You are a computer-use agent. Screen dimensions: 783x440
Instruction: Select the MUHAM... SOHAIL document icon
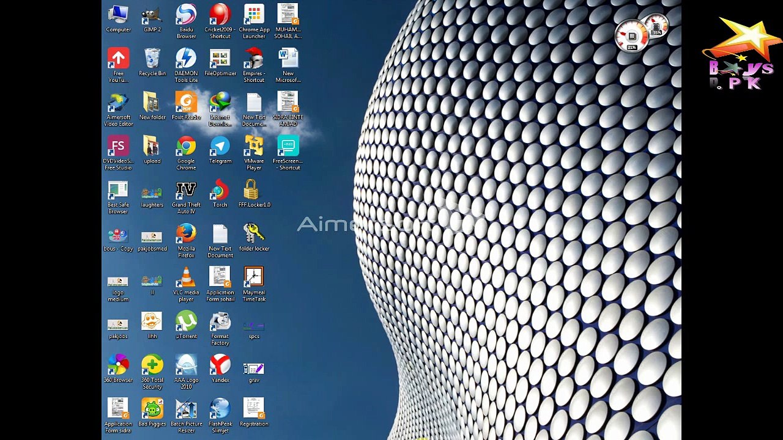tap(288, 21)
